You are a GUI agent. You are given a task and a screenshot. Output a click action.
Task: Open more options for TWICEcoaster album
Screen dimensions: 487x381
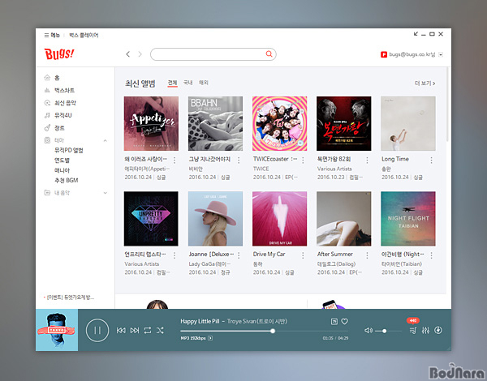click(x=303, y=160)
